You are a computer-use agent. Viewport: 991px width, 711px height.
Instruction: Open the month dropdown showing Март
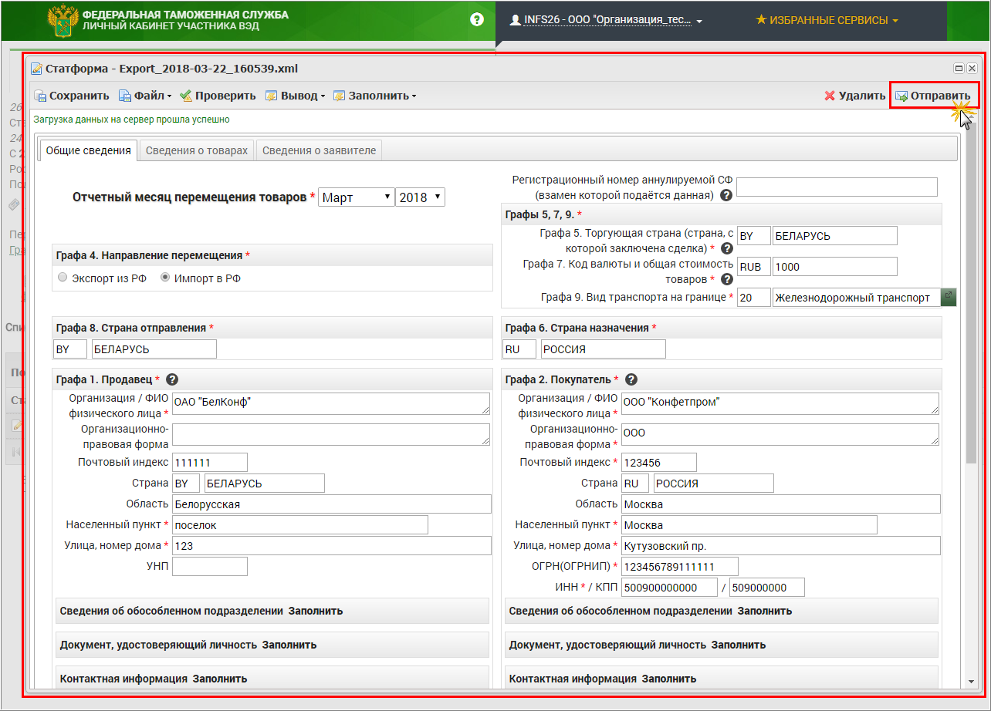(356, 197)
